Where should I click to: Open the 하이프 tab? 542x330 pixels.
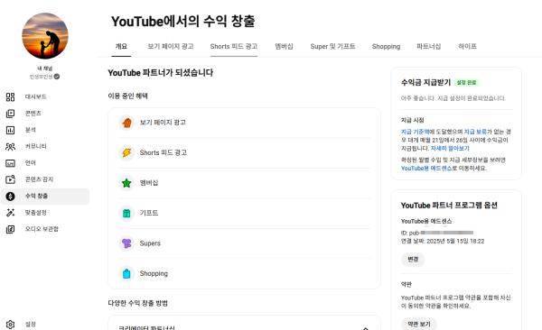coord(467,46)
